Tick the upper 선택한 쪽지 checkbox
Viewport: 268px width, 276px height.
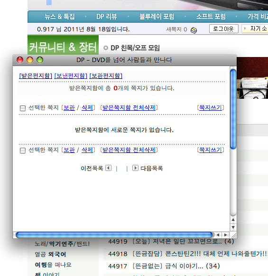23,108
